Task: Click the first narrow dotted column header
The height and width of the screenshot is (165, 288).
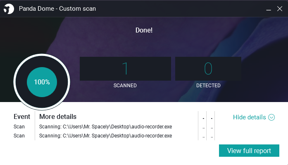Action: [203, 118]
